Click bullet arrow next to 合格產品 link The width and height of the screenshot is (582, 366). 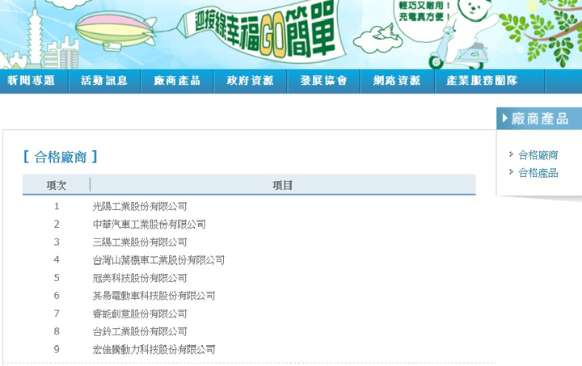click(512, 171)
